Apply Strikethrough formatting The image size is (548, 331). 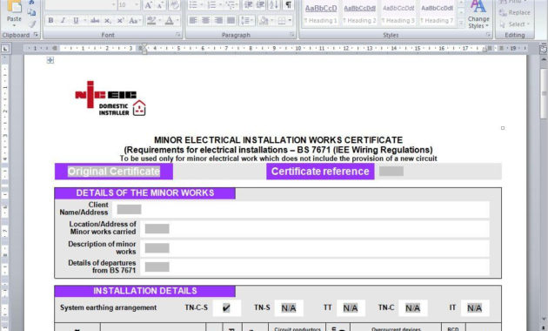coord(95,21)
